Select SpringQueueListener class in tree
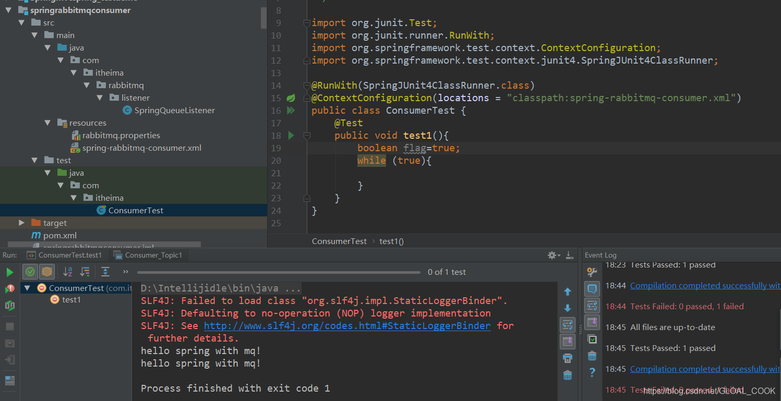 (x=169, y=111)
